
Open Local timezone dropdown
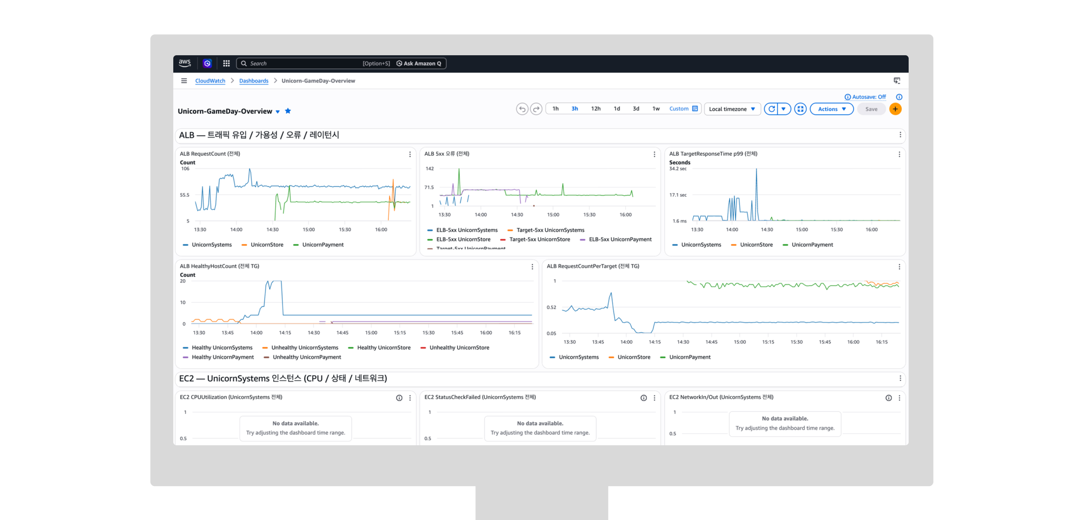pyautogui.click(x=732, y=109)
